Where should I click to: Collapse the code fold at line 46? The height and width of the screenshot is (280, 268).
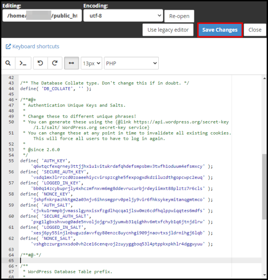pyautogui.click(x=16, y=100)
